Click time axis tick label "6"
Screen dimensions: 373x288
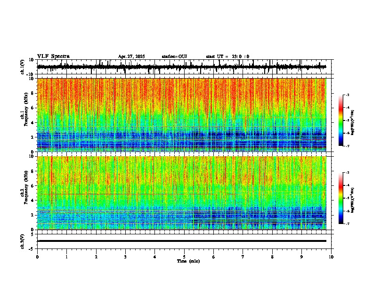click(x=214, y=257)
